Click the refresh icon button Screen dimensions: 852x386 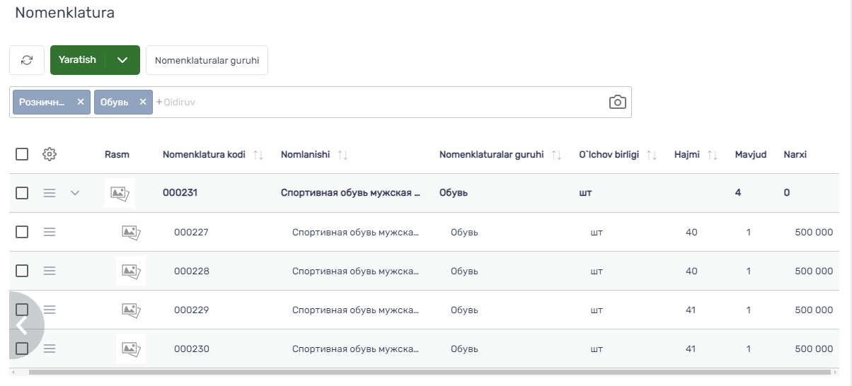pos(27,60)
